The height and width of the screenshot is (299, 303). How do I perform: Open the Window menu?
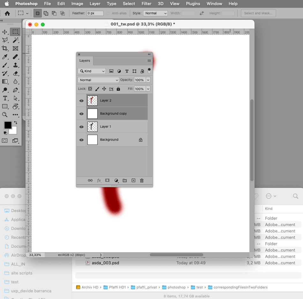tap(214, 4)
